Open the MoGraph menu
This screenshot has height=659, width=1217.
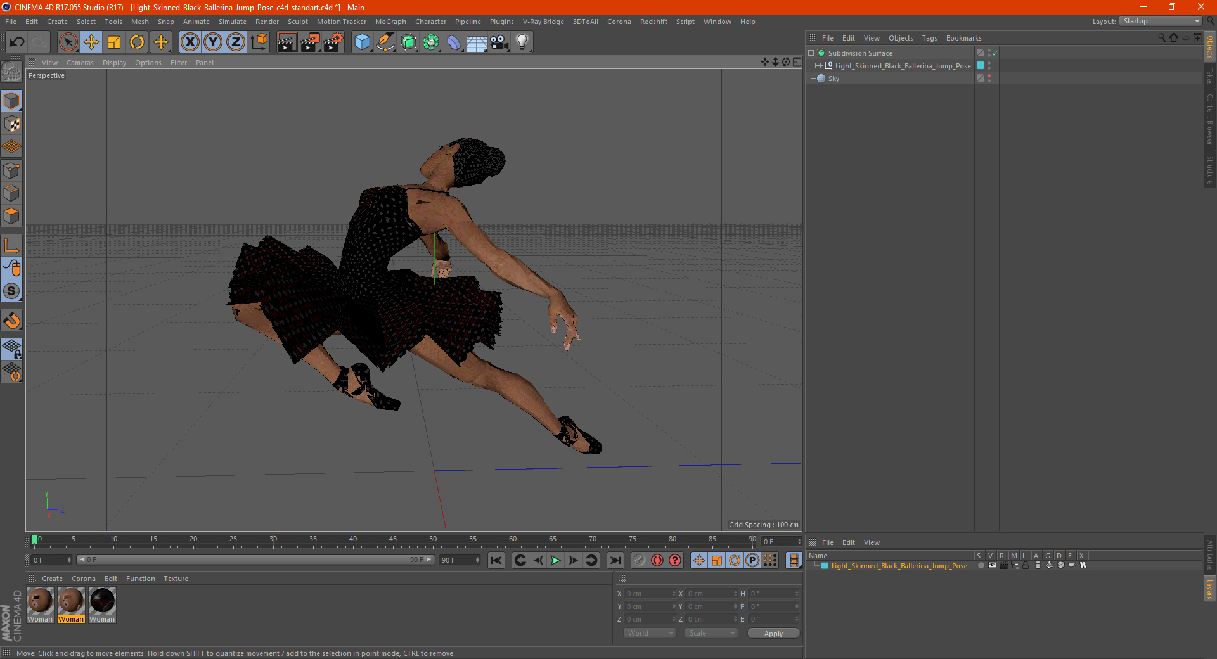390,22
